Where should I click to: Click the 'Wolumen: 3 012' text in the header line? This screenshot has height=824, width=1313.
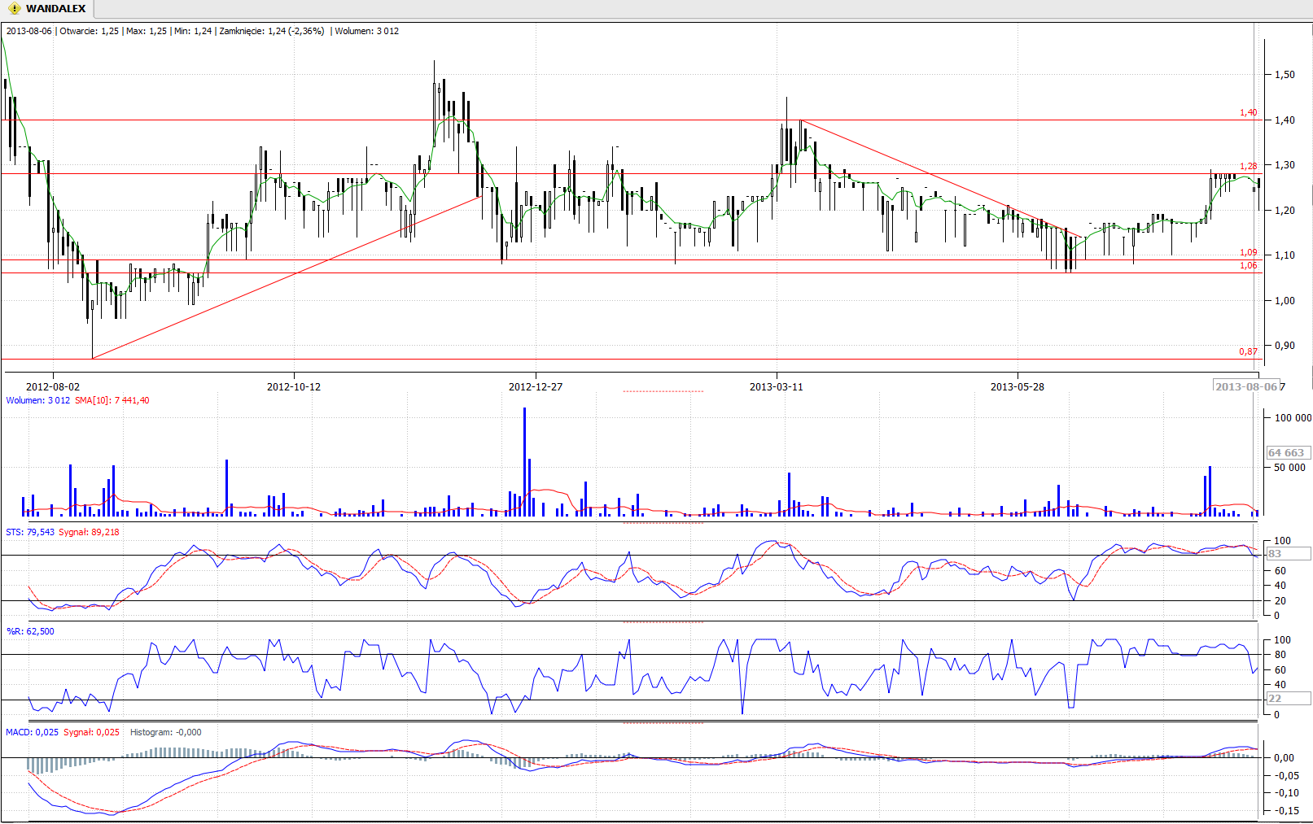(367, 31)
